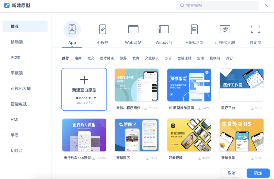Open the iPhone 15 device dropdown

86,98
